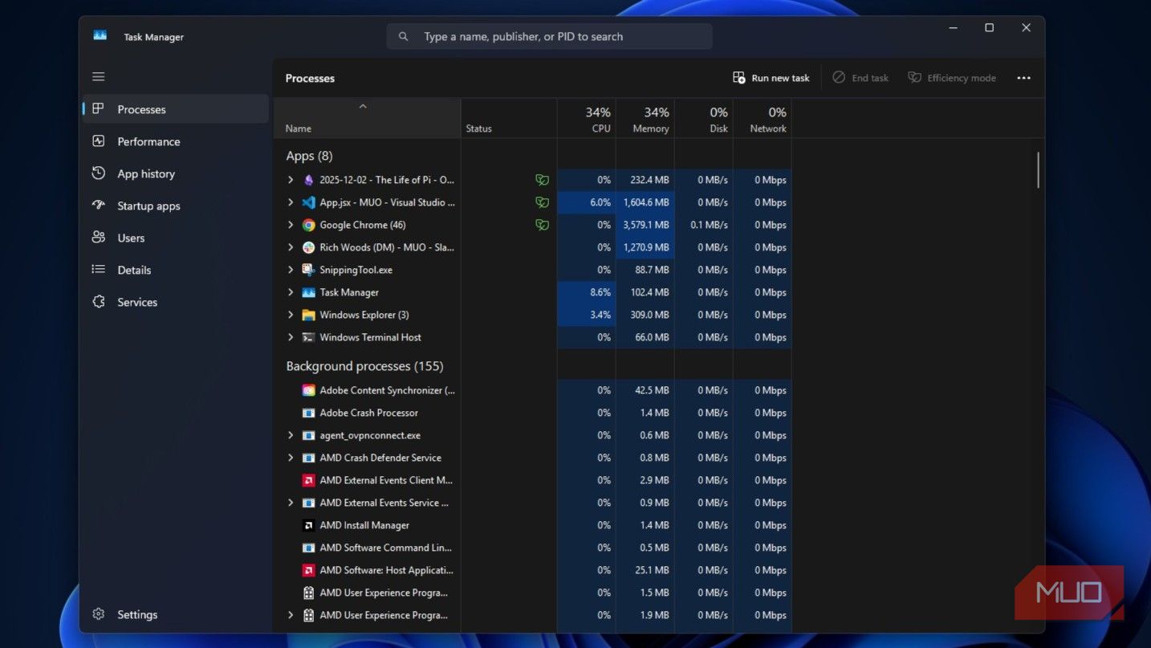The image size is (1151, 648).
Task: Expand the AMD Crash Defender Service row
Action: pyautogui.click(x=291, y=458)
